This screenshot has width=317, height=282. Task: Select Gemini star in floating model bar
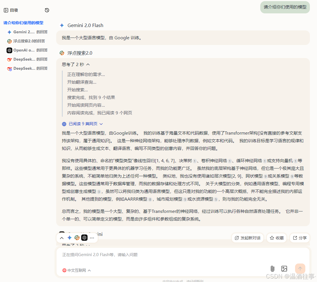tap(70, 238)
